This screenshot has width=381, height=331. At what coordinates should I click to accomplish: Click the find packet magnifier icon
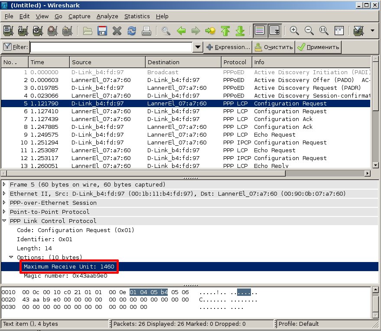tap(166, 31)
